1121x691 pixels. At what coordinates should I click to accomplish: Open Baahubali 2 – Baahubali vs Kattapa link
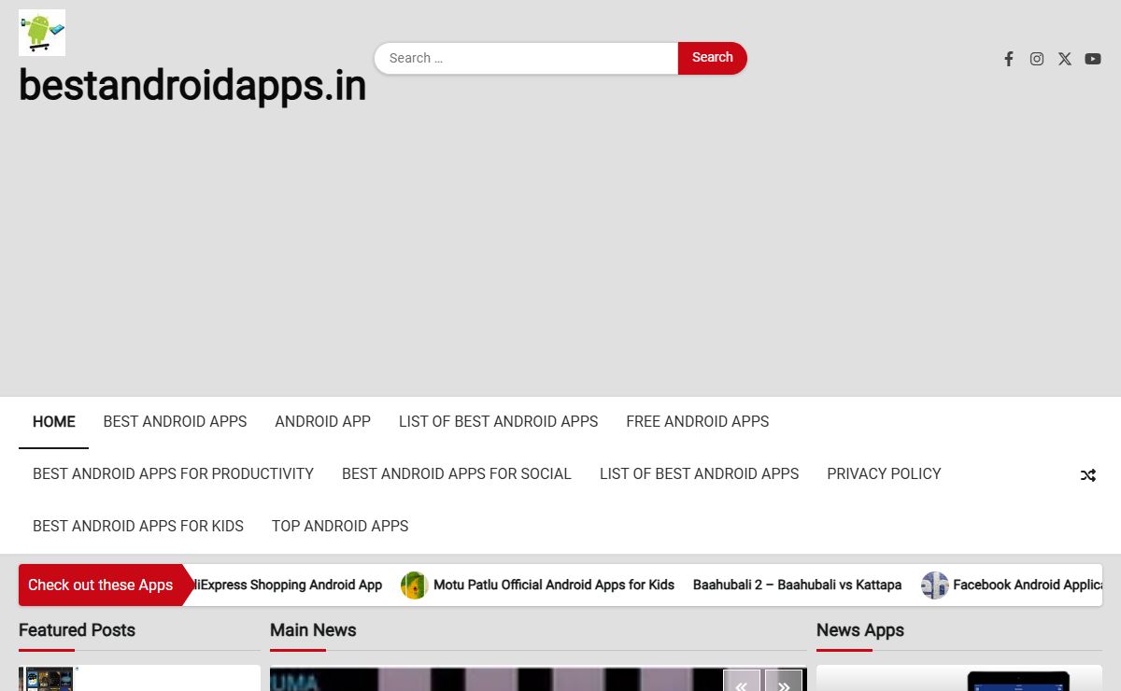point(797,585)
